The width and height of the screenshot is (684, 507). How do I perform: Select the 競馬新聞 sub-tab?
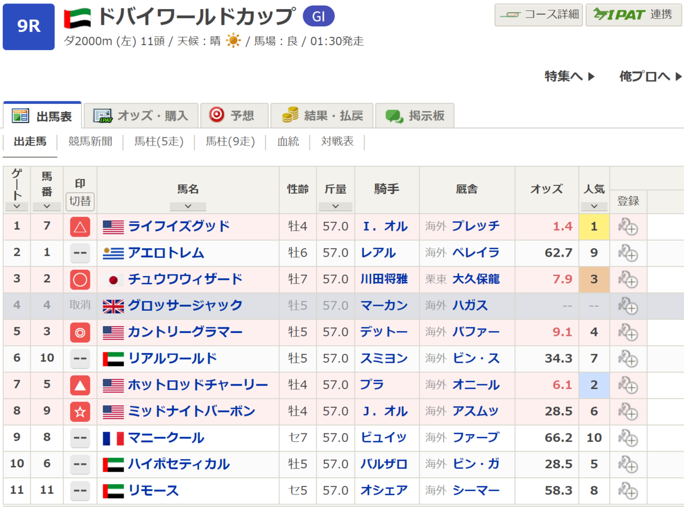[90, 142]
